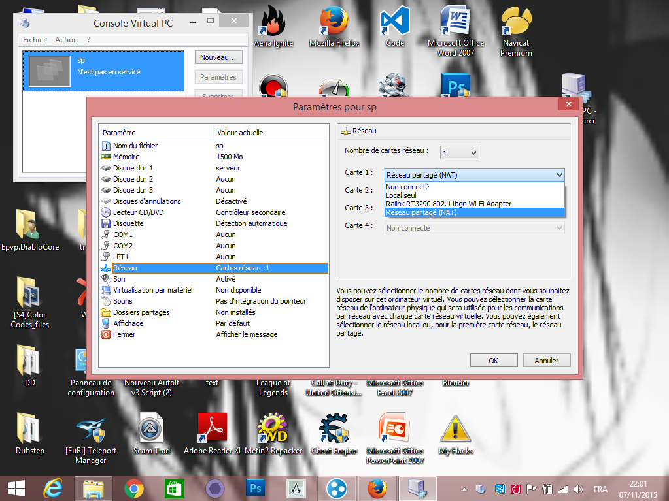
Task: Open Visual Studio Code desktop icon
Action: [394, 26]
